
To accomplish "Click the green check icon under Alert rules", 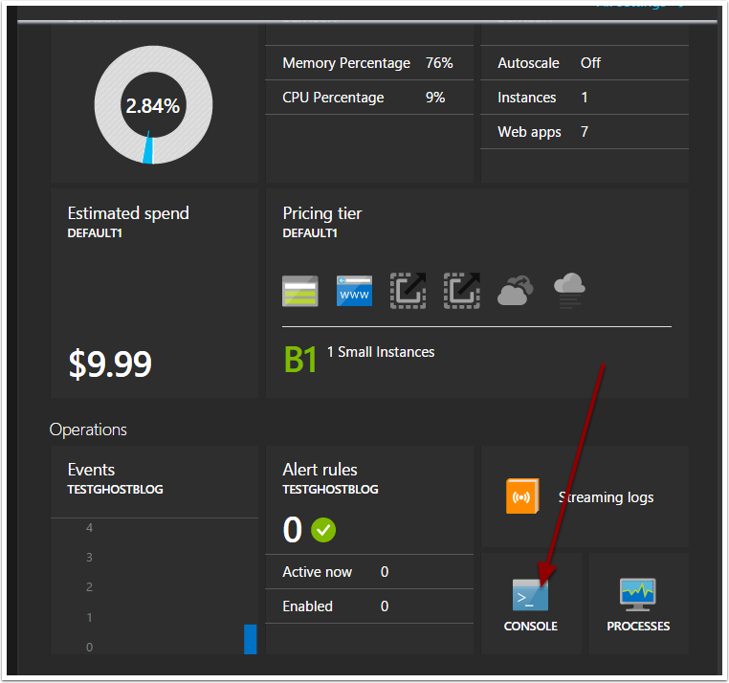I will 323,530.
